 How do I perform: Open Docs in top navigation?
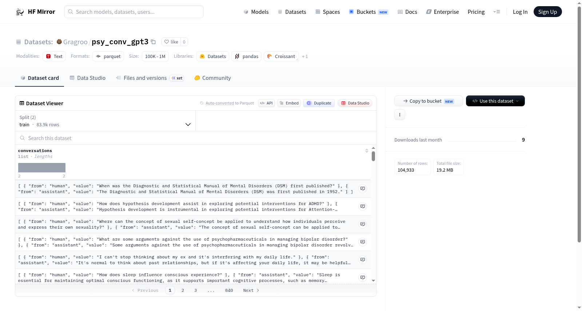(x=407, y=12)
